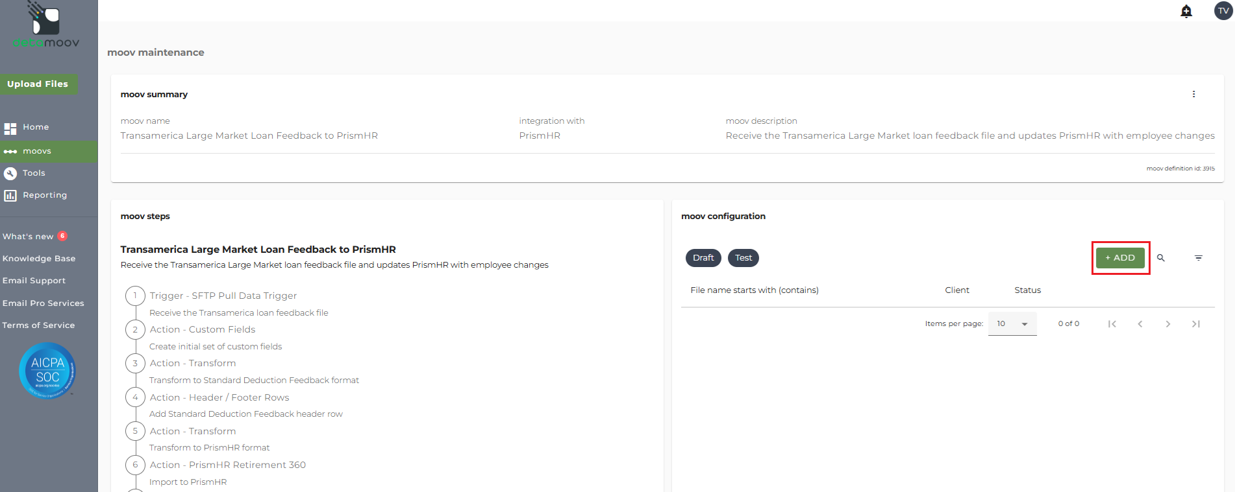Filter configurations by the Draft chip
1235x492 pixels.
703,258
